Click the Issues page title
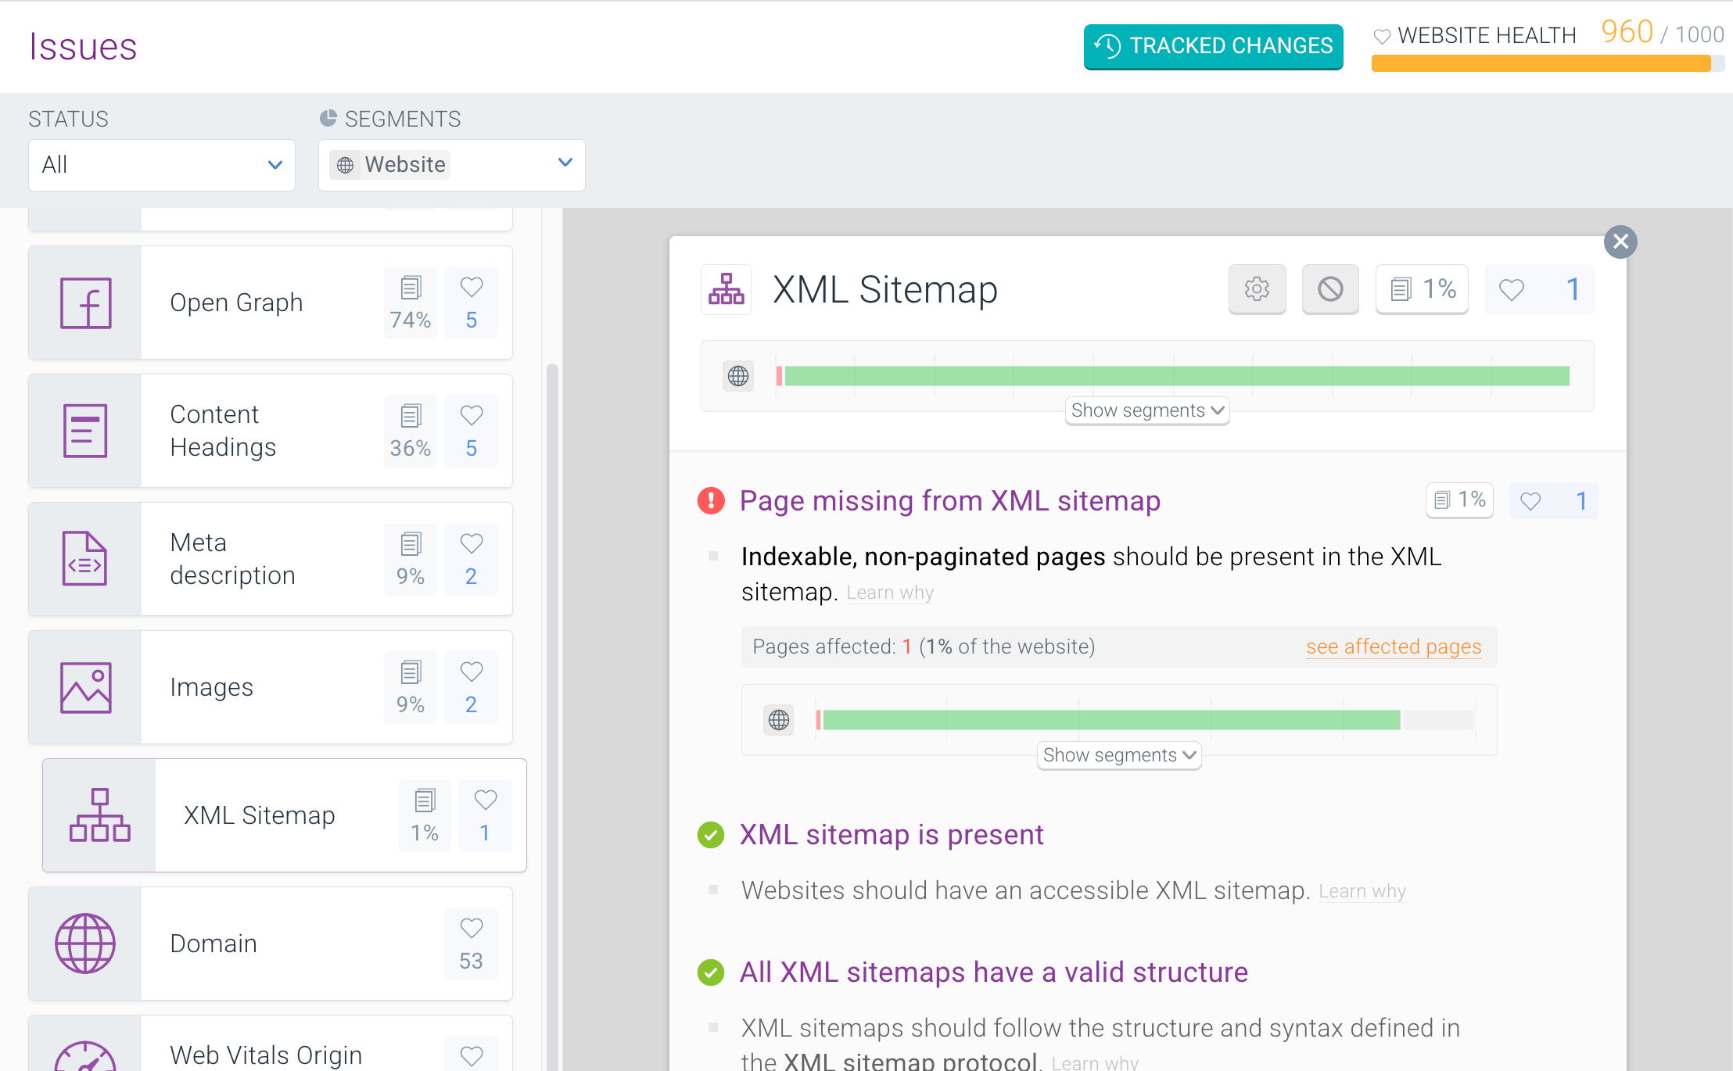 click(x=83, y=47)
